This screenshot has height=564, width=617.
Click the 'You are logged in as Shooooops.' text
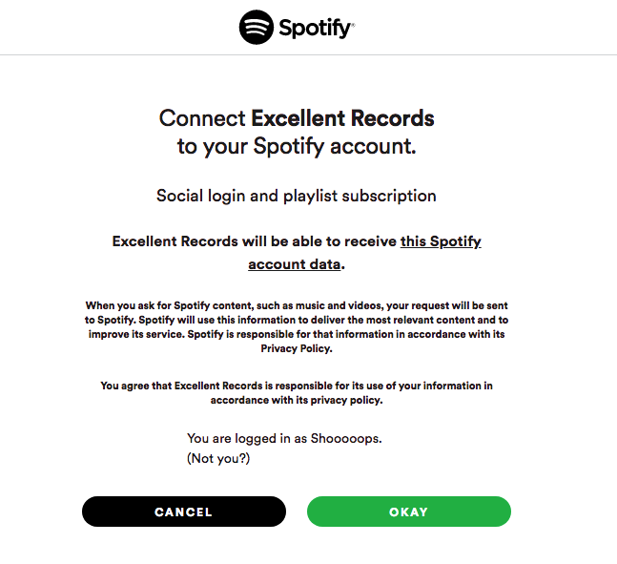(284, 438)
